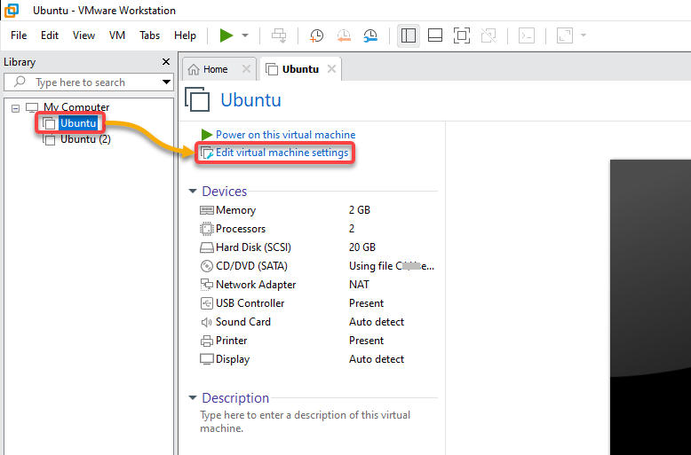Click the Processors label text
The width and height of the screenshot is (691, 455).
(x=241, y=229)
